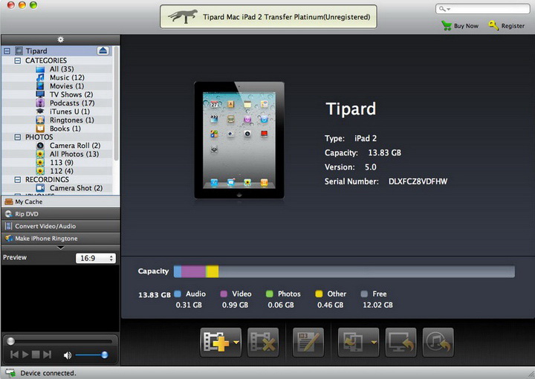This screenshot has height=379, width=535.
Task: Click the Export to computer icon
Action: [354, 342]
